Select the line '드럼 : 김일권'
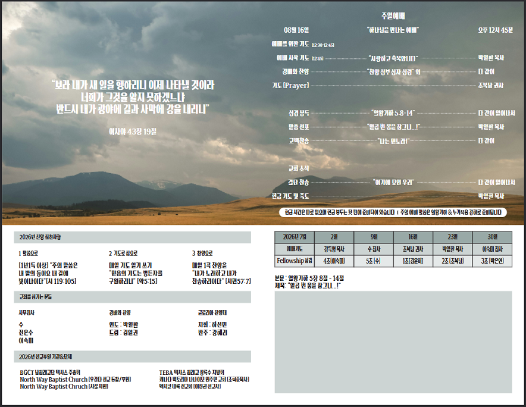Image resolution: width=526 pixels, height=407 pixels. point(123,333)
